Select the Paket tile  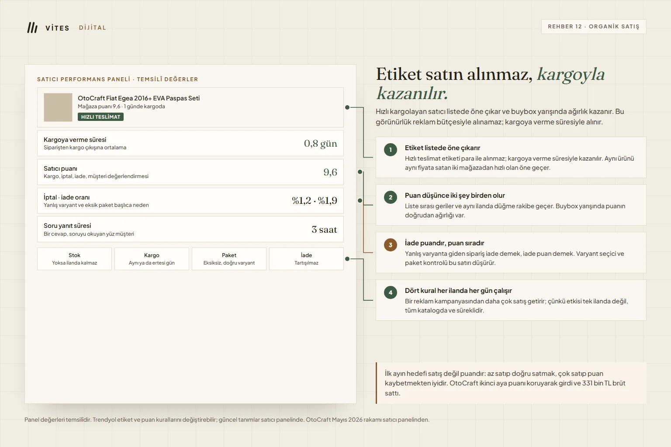pos(229,259)
